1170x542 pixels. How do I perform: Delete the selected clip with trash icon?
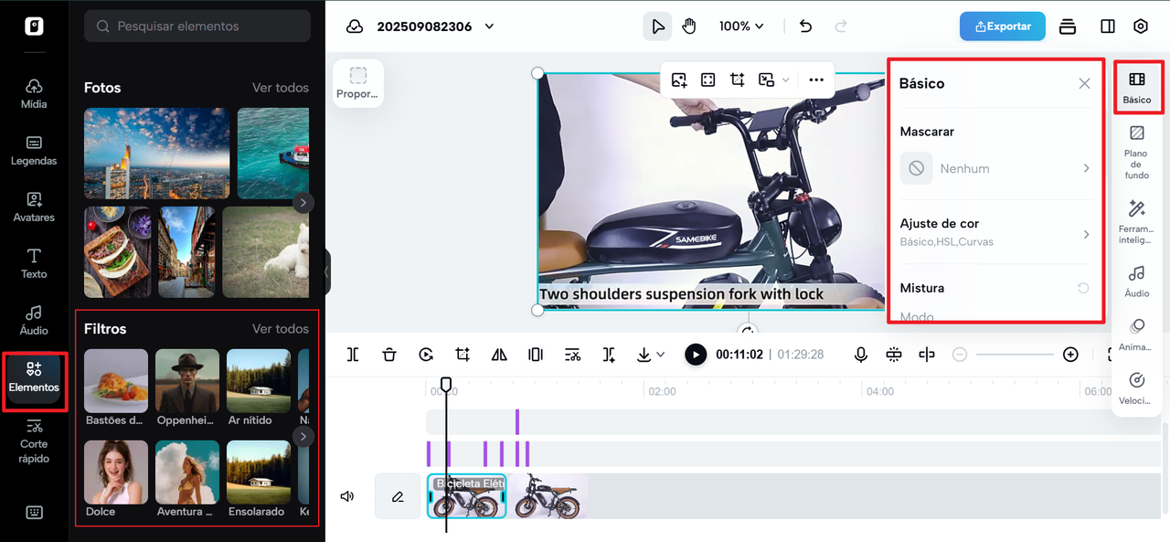(389, 355)
